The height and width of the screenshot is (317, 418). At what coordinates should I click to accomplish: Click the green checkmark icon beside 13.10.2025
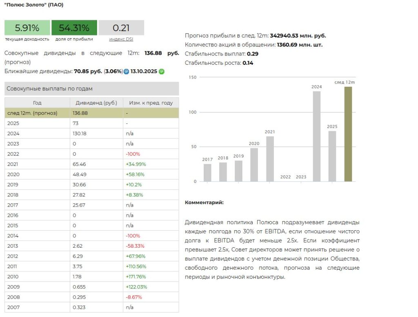coord(162,72)
